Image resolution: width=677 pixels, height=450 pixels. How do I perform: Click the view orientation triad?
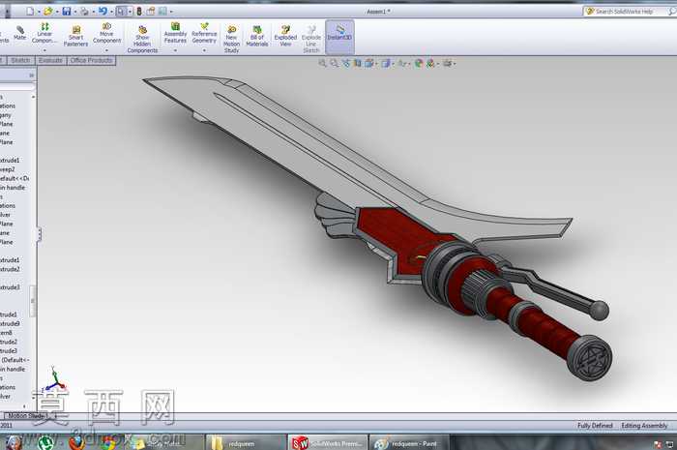coord(54,380)
